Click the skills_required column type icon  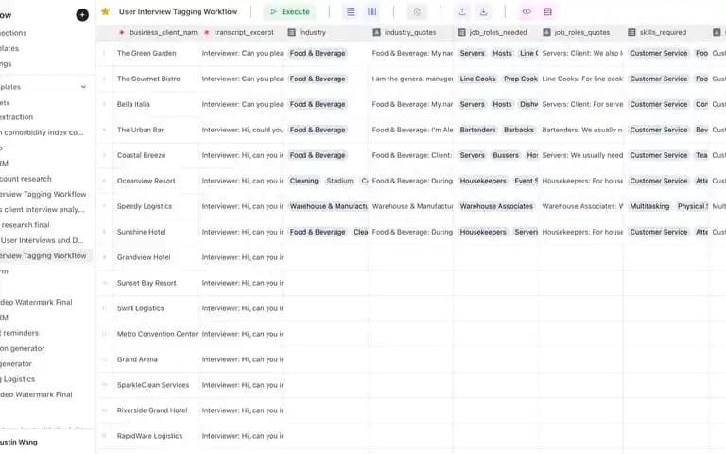(632, 32)
